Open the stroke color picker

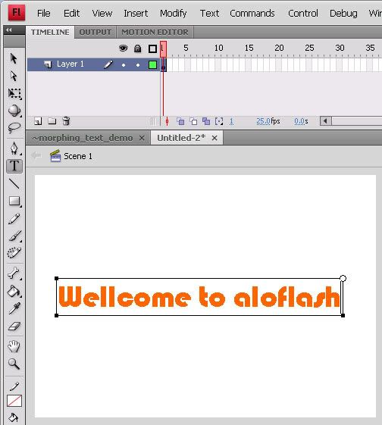14,401
